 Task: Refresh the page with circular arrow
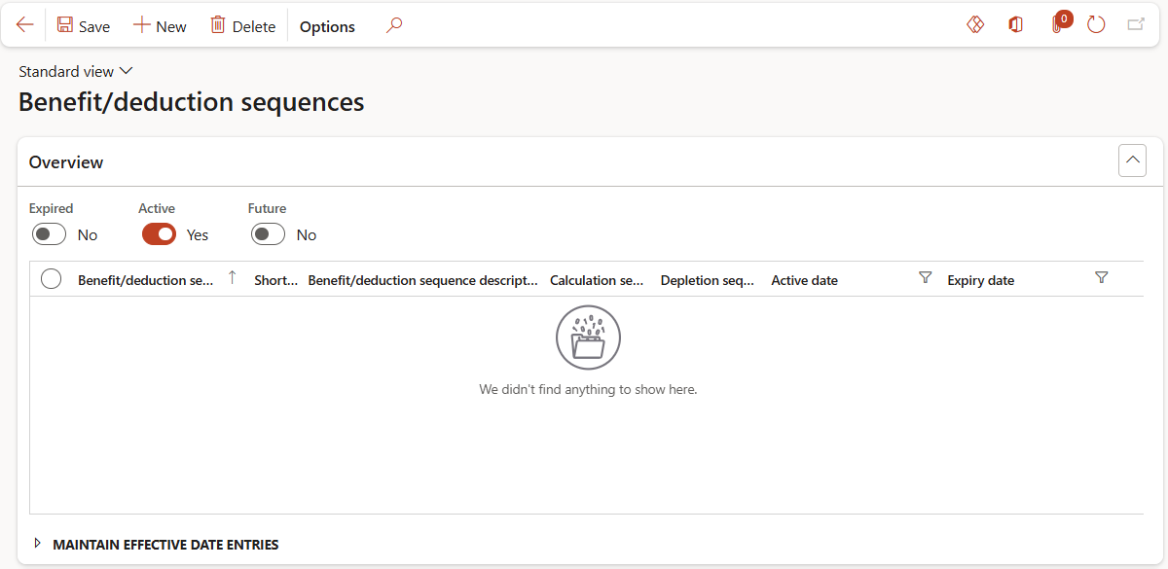pos(1096,25)
